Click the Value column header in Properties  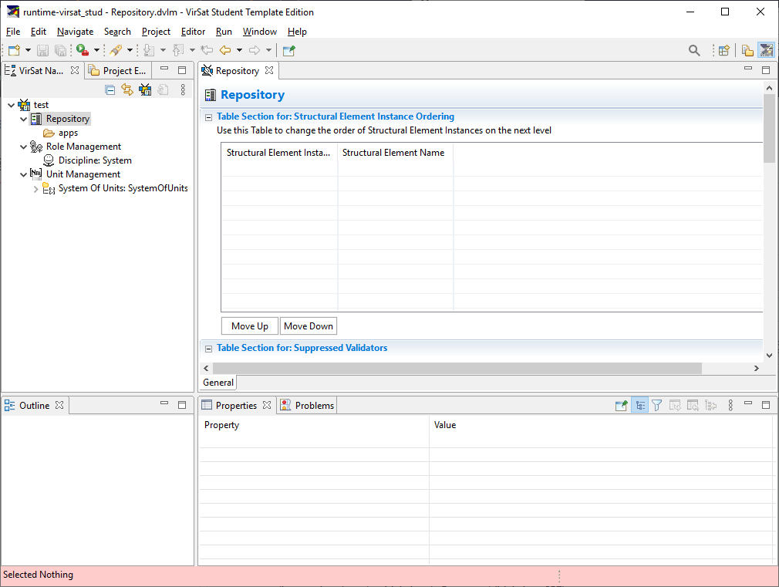point(601,425)
